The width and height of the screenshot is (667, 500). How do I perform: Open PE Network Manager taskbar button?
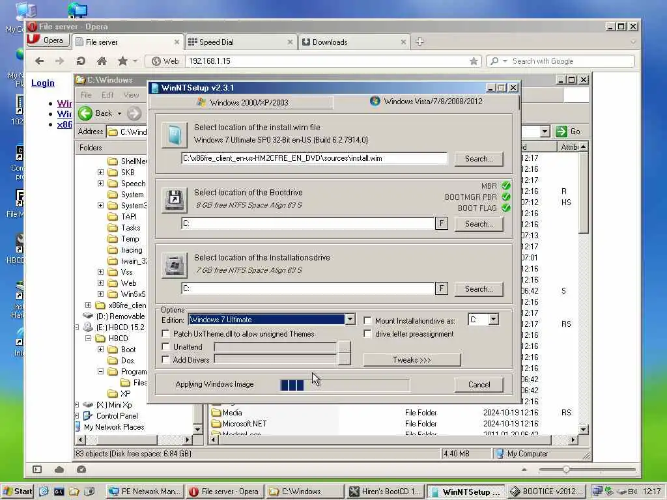click(x=145, y=492)
